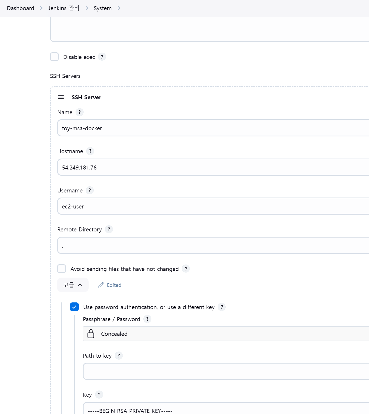Expand the chevron after System breadcrumb

tap(119, 8)
